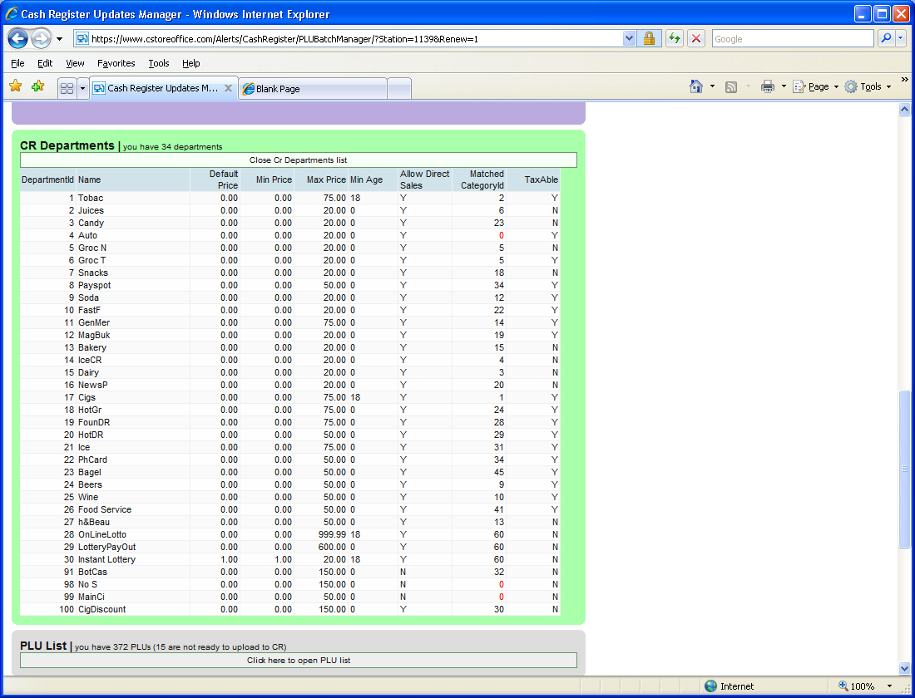This screenshot has width=915, height=698.
Task: Expand the address bar dropdown arrow
Action: click(630, 39)
